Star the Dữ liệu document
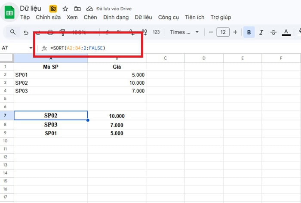The width and height of the screenshot is (301, 203). 65,9
